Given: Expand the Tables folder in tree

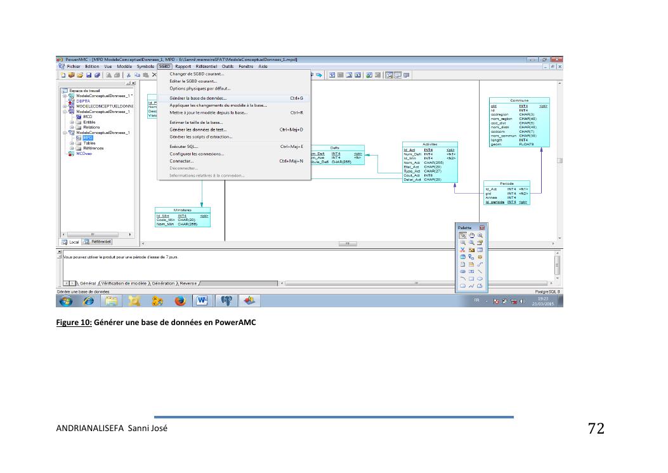Looking at the screenshot, I should pos(72,143).
